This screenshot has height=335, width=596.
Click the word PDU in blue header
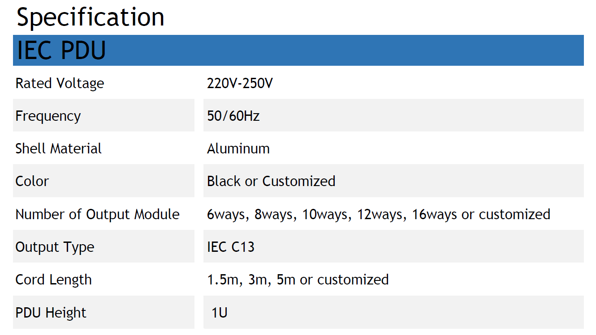point(83,50)
